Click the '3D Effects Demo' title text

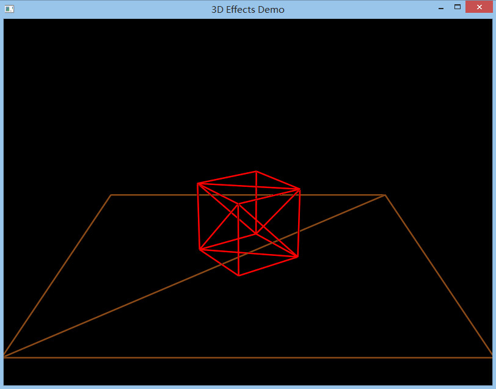click(247, 10)
